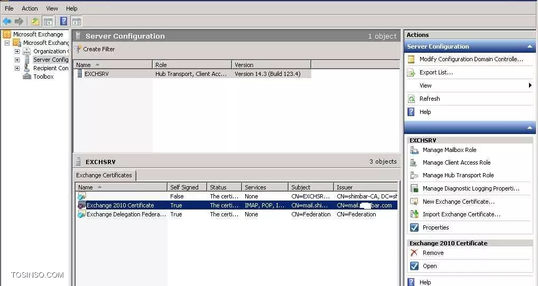
Task: Sort servers by Role column header
Action: tap(192, 65)
